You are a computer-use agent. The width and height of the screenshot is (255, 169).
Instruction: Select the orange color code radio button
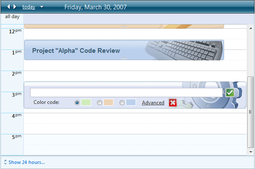pyautogui.click(x=100, y=103)
